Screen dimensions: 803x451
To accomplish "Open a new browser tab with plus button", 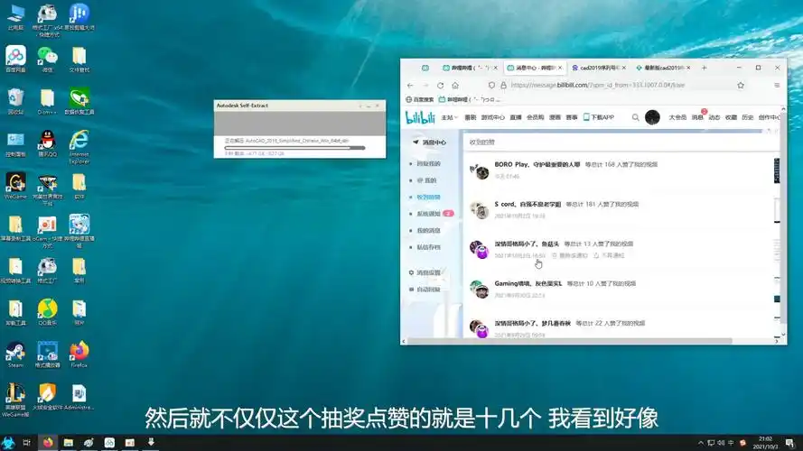I will click(x=705, y=68).
